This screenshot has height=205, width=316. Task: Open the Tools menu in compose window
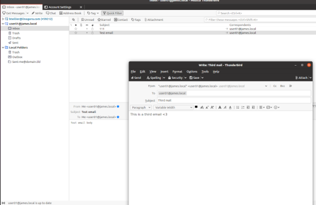point(205,71)
